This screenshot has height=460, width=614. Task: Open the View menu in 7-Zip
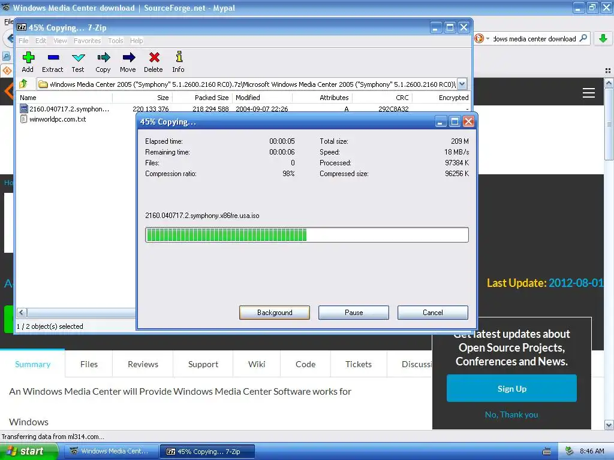[x=60, y=41]
